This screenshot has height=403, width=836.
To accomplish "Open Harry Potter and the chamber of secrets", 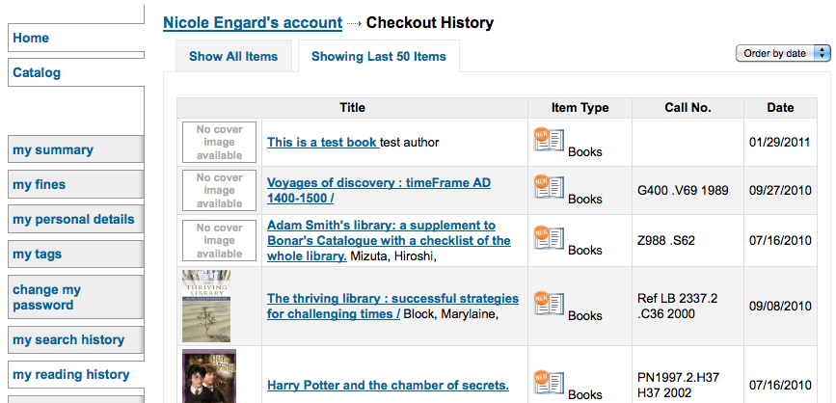I will [x=388, y=385].
